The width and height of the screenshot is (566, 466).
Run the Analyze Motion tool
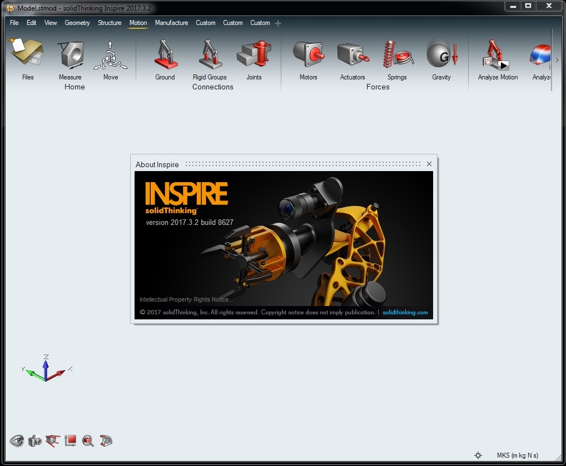point(497,55)
